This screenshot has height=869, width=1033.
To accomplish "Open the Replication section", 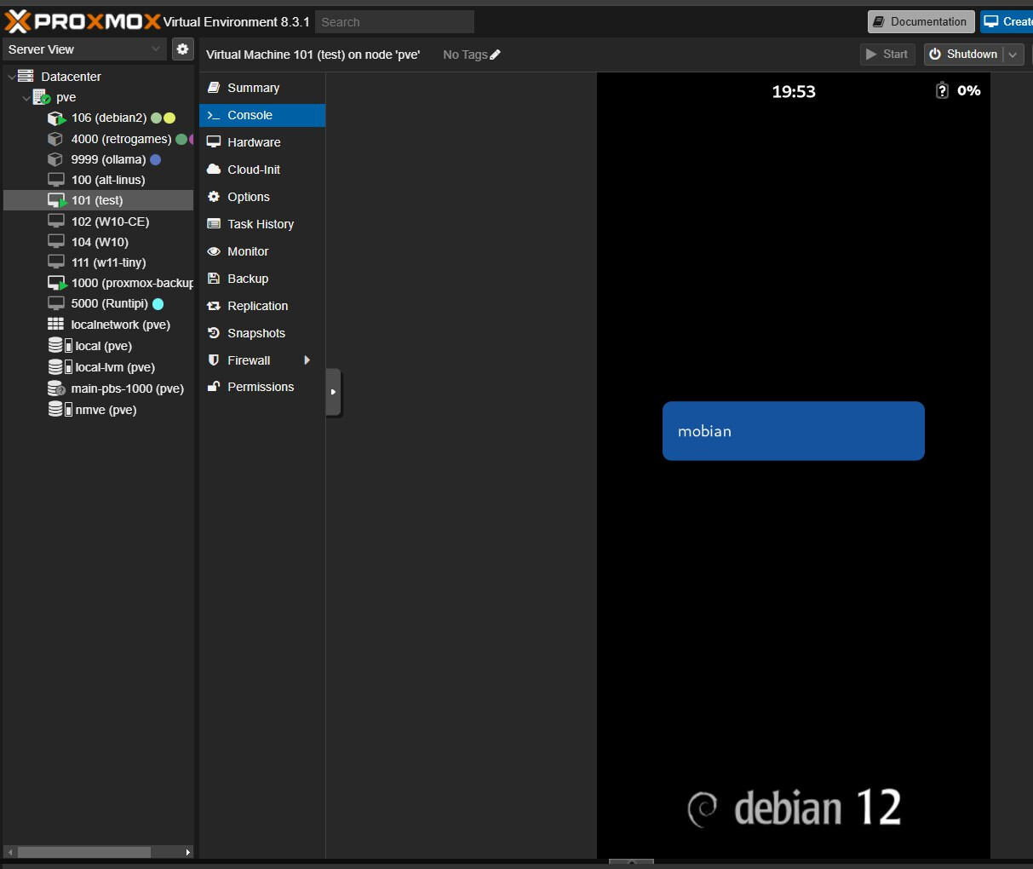I will 262,306.
